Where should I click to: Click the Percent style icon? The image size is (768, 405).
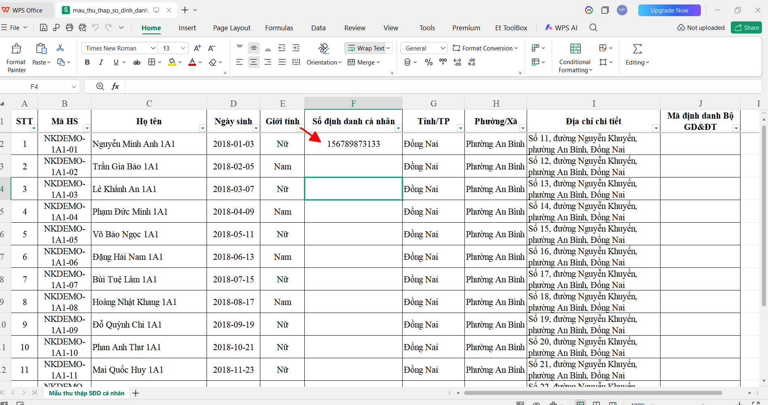(429, 62)
